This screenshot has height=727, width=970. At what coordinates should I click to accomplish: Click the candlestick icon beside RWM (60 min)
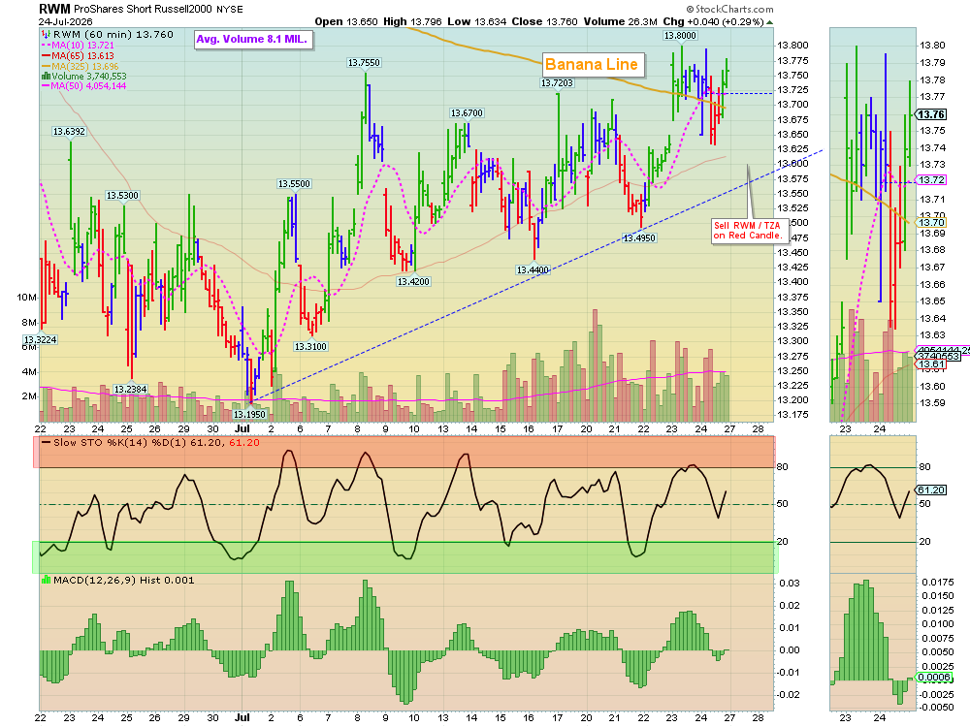point(46,35)
